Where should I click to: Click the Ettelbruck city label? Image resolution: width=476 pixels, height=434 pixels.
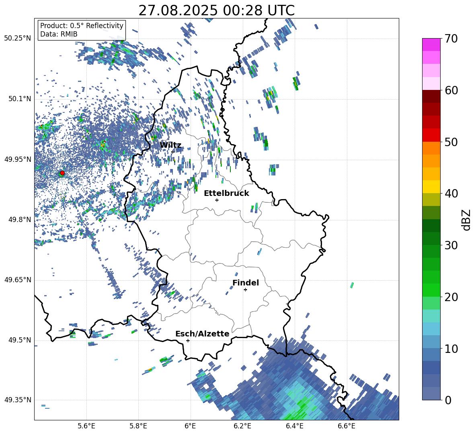[x=226, y=194]
